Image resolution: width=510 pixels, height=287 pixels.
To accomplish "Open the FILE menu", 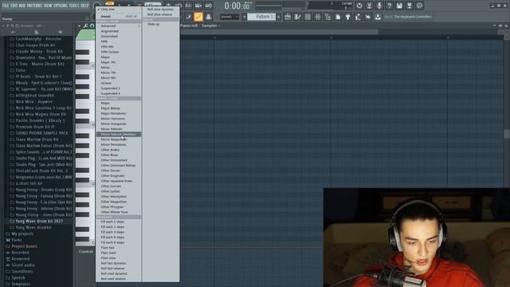I will (x=6, y=6).
